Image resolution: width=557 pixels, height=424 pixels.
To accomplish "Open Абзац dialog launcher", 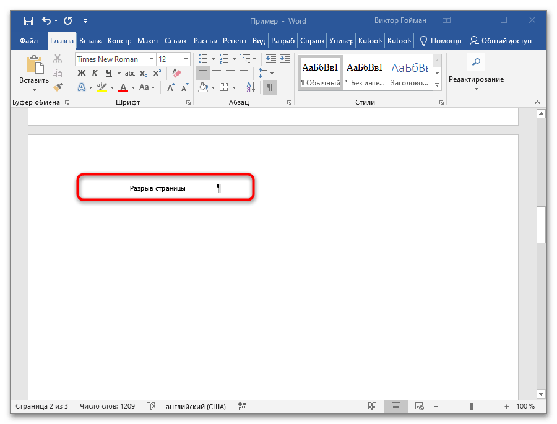I will (289, 103).
